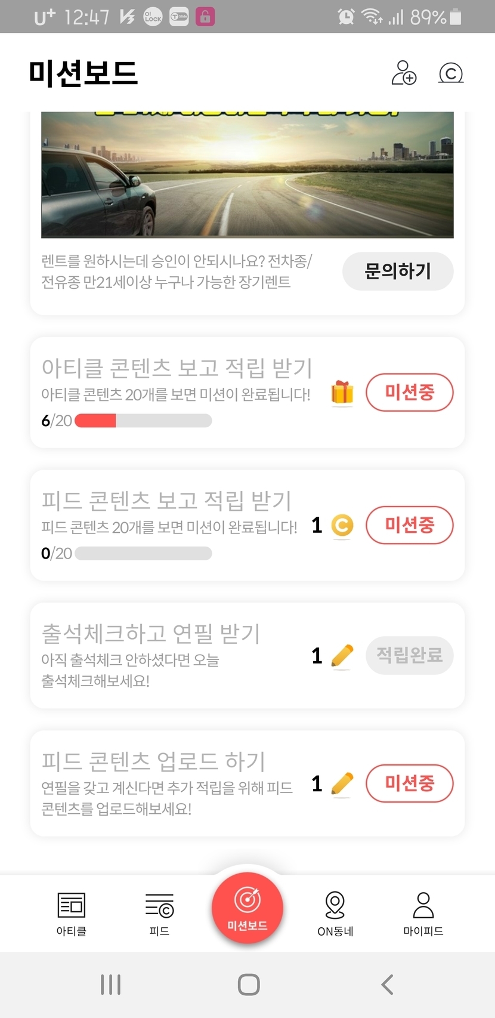Tap the gold coin reward icon
Screen dimensions: 495x1018
point(342,525)
